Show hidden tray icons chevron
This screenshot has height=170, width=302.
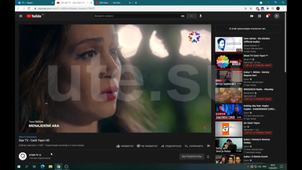point(248,166)
